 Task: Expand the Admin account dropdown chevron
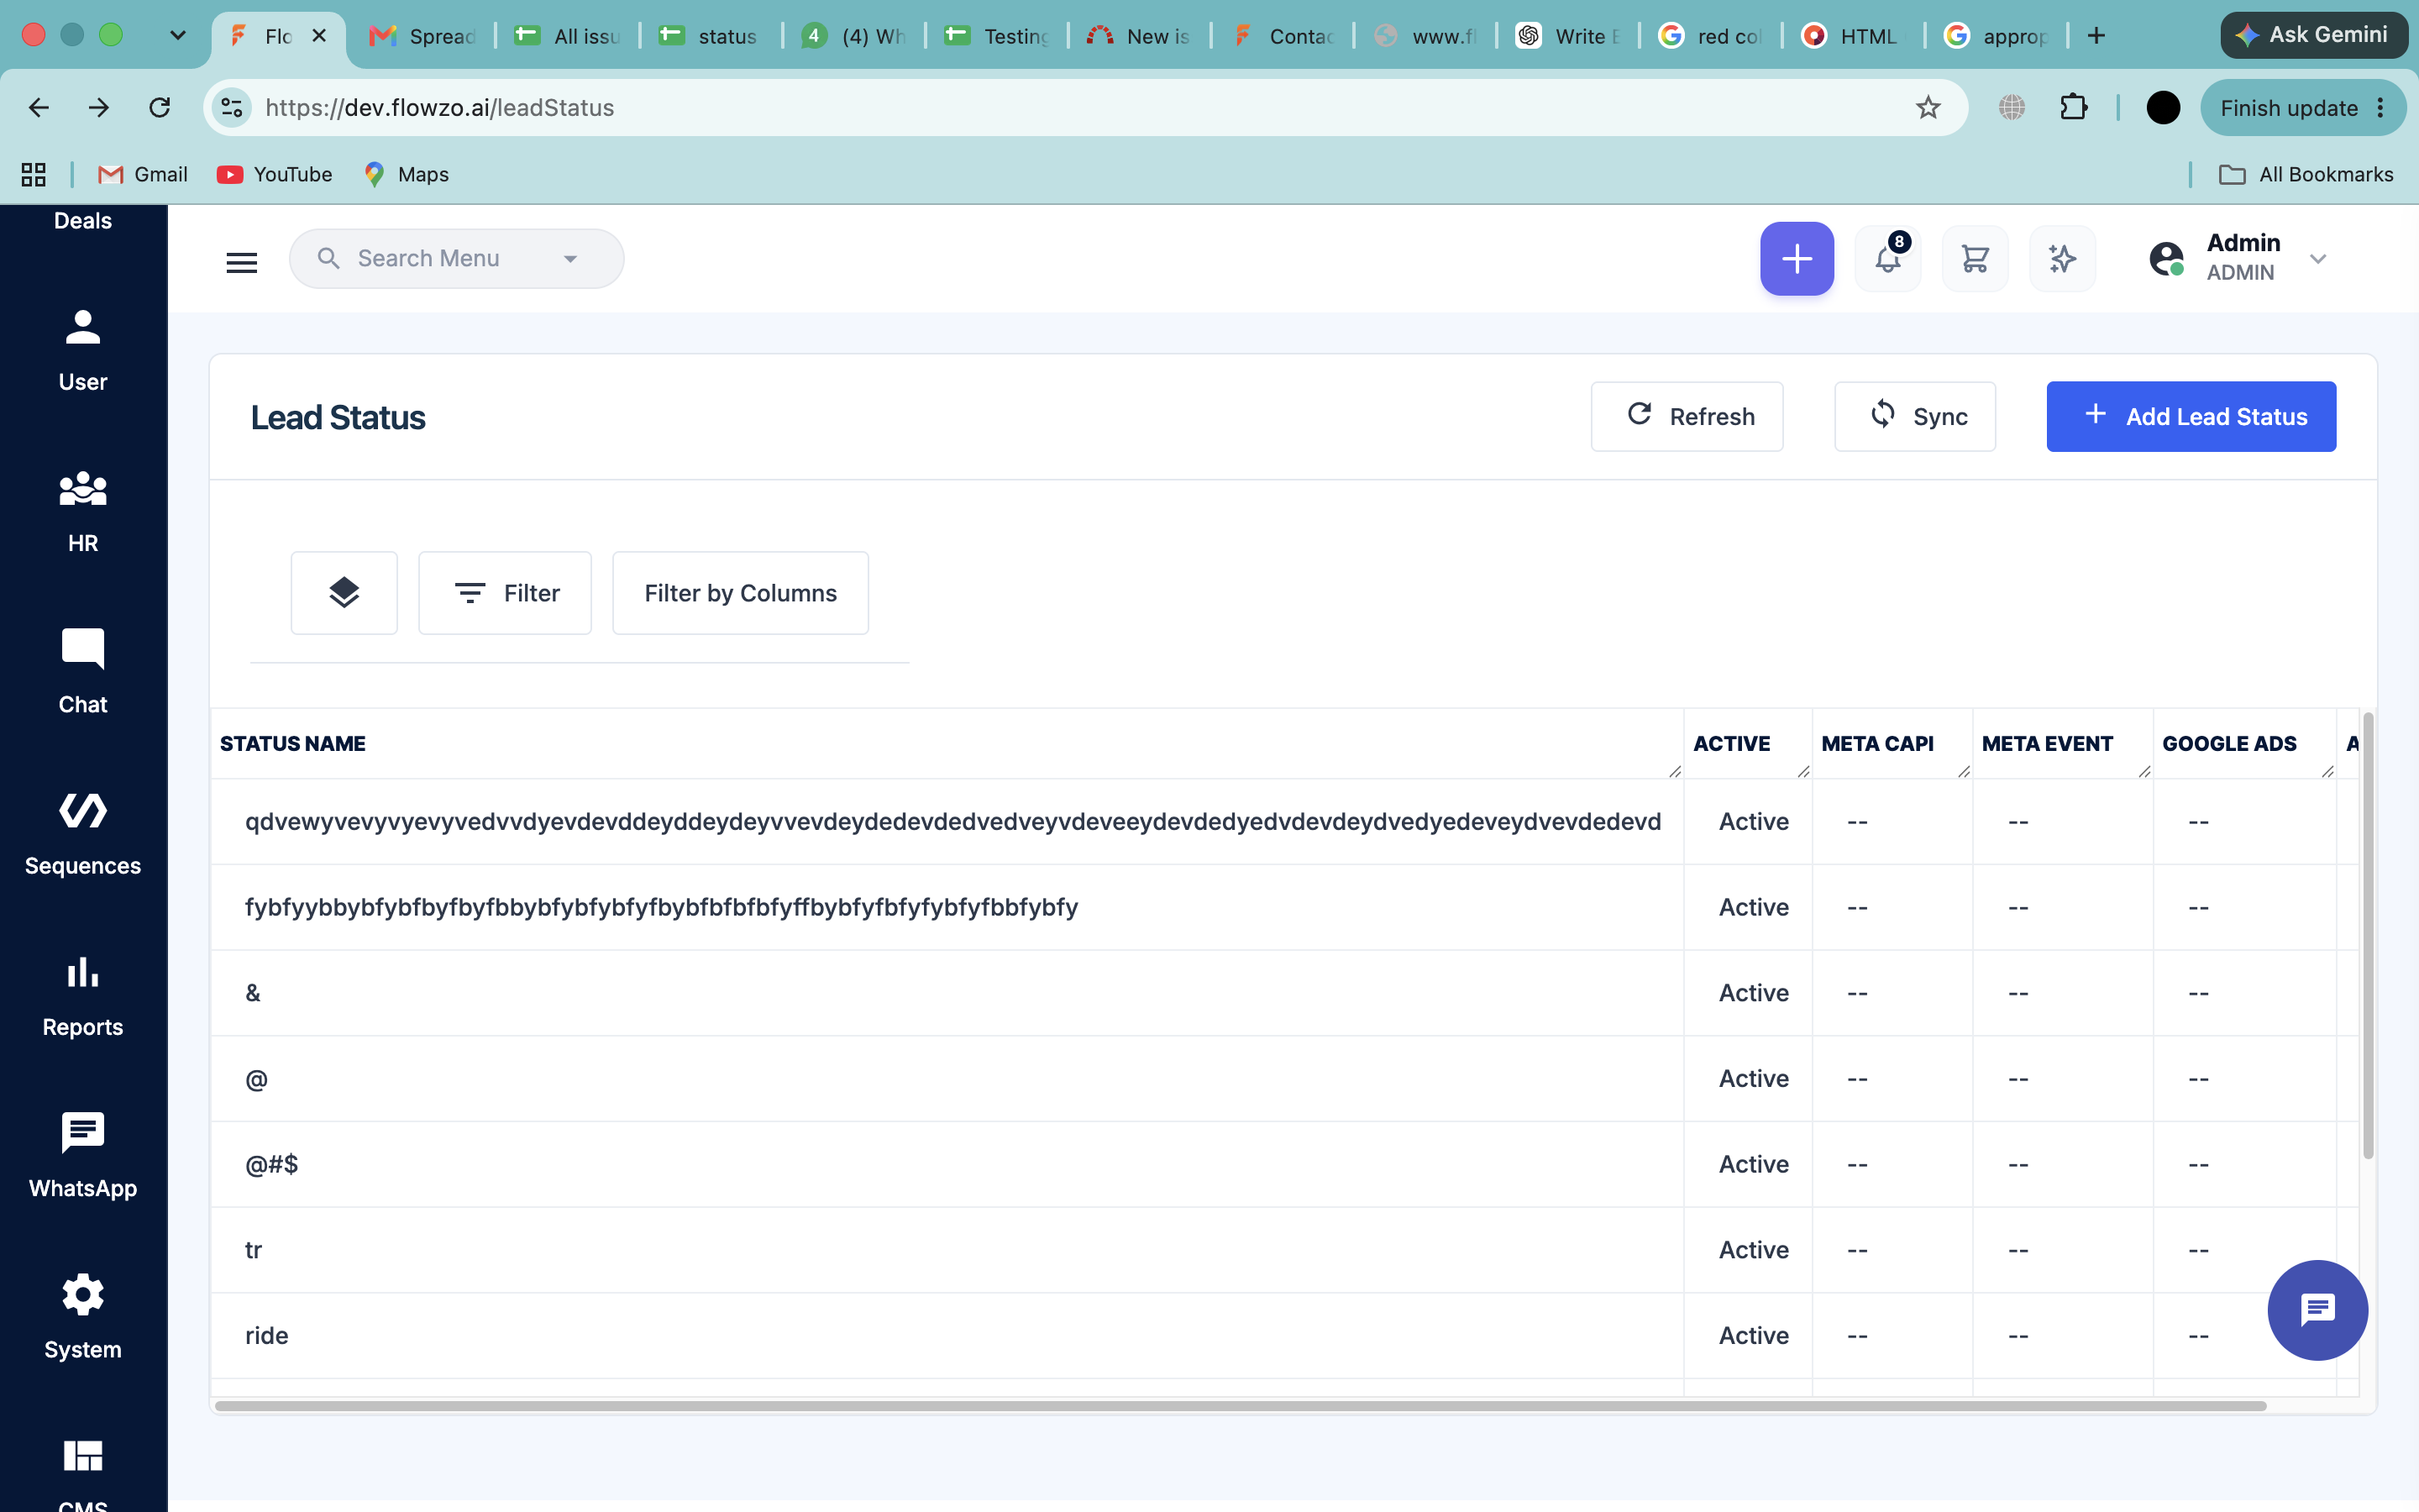coord(2318,259)
